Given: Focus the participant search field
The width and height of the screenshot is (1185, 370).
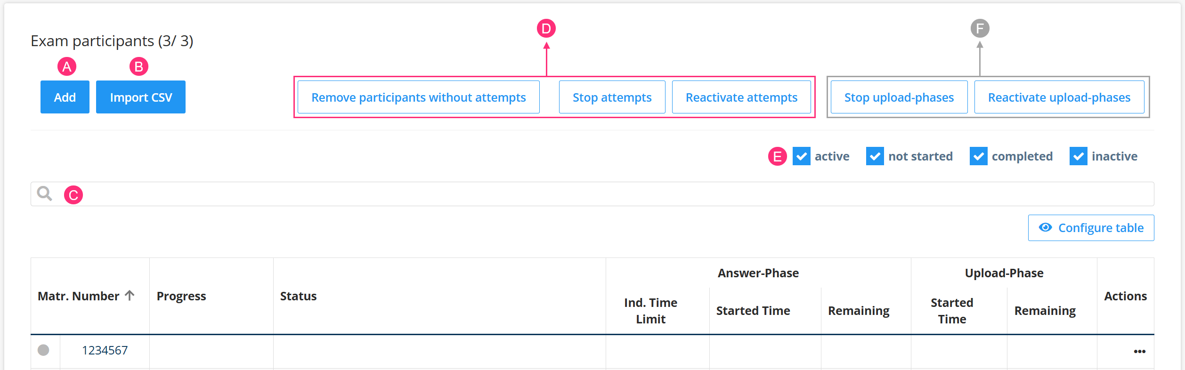Looking at the screenshot, I should [612, 194].
